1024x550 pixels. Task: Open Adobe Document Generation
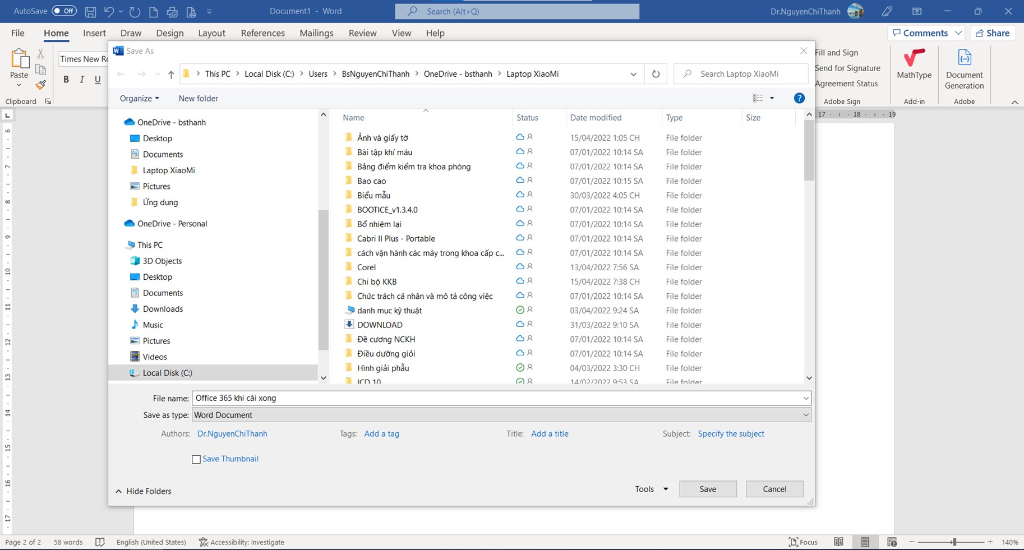pyautogui.click(x=964, y=68)
